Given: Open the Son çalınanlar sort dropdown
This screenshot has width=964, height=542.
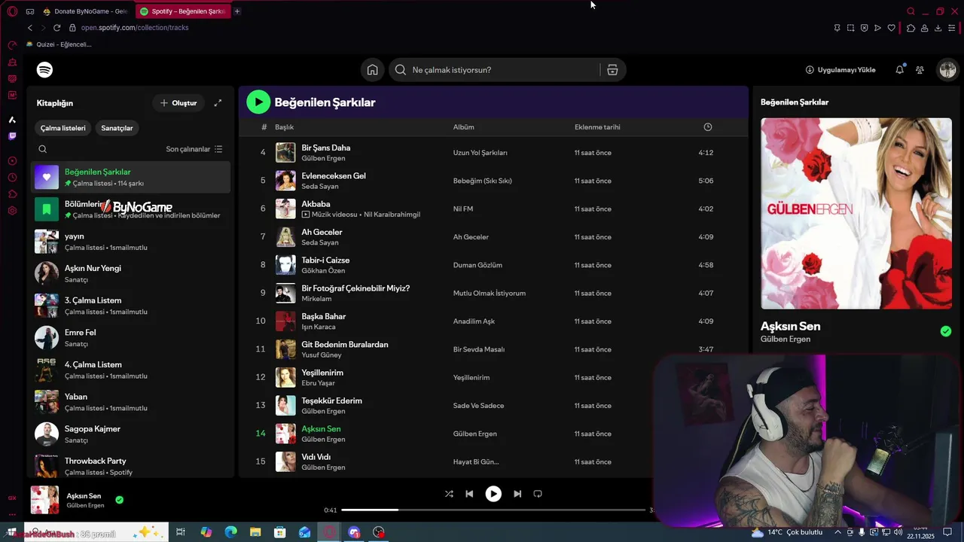Looking at the screenshot, I should tap(194, 149).
